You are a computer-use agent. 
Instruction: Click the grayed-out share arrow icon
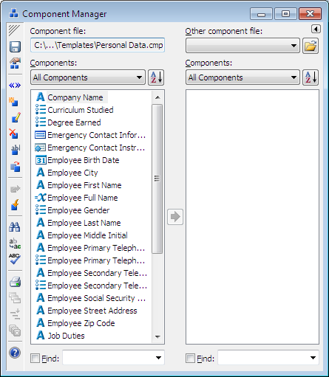pyautogui.click(x=16, y=189)
